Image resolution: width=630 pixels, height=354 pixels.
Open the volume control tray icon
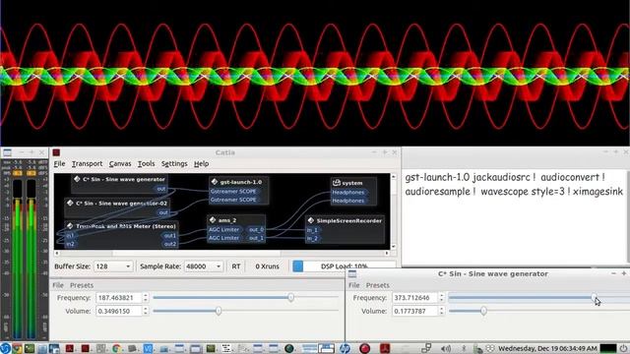click(446, 348)
